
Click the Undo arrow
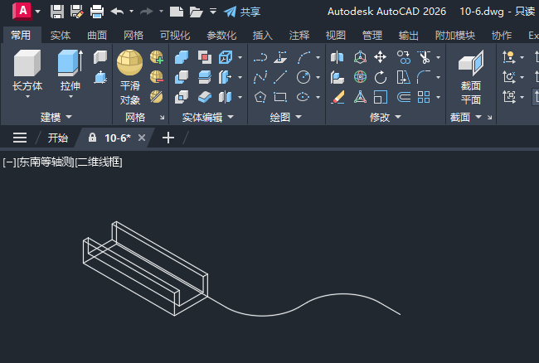[117, 12]
